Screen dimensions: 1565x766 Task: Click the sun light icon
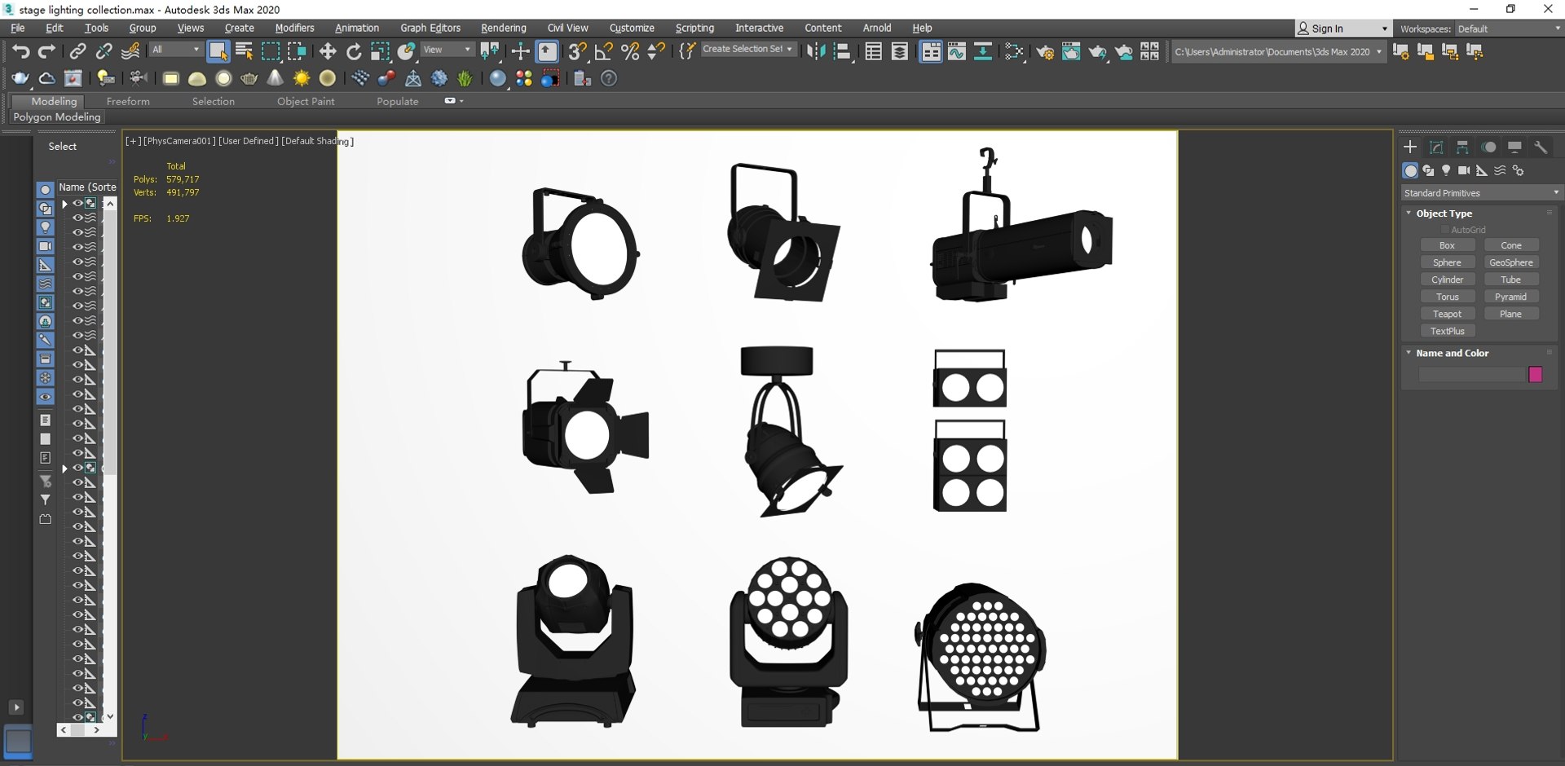point(302,78)
